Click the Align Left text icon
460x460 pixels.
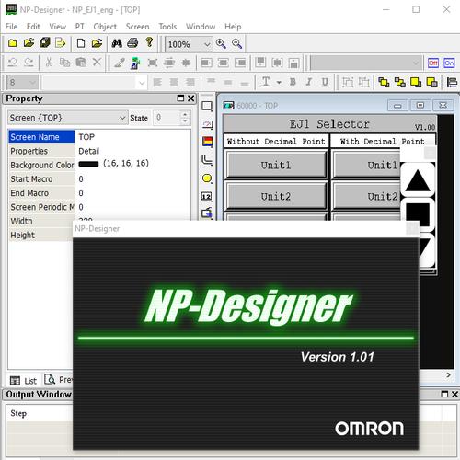(157, 82)
